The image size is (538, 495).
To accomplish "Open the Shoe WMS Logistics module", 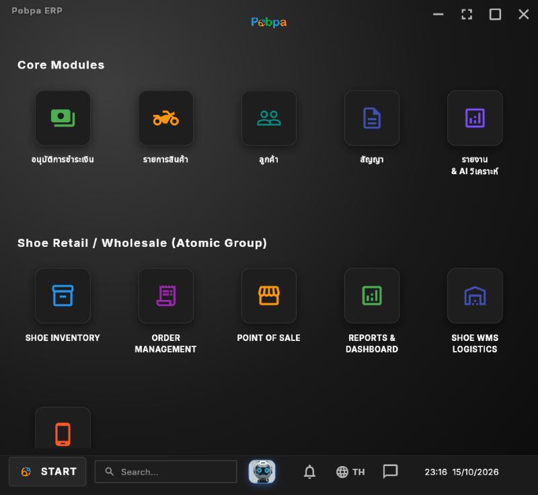I will tap(475, 296).
